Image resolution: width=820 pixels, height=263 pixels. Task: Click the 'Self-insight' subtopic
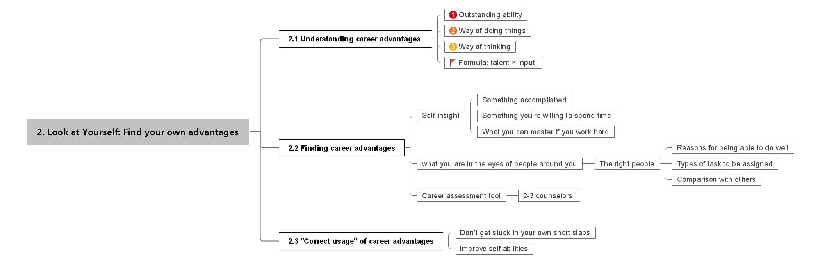441,116
